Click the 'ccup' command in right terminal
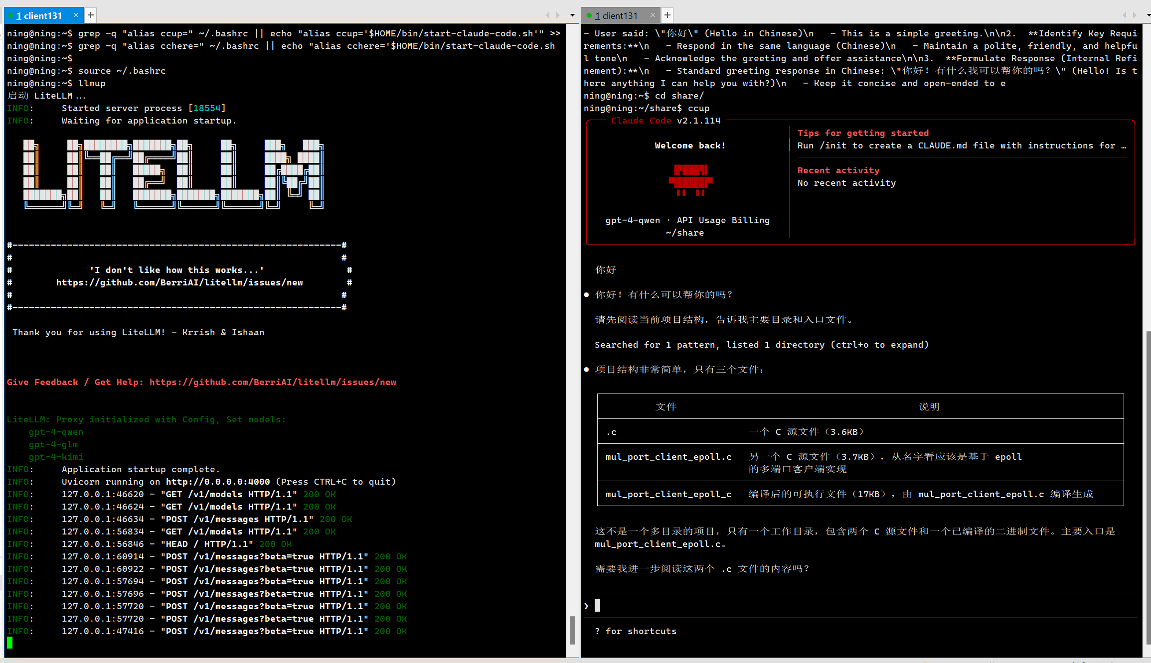This screenshot has width=1151, height=663. 699,108
